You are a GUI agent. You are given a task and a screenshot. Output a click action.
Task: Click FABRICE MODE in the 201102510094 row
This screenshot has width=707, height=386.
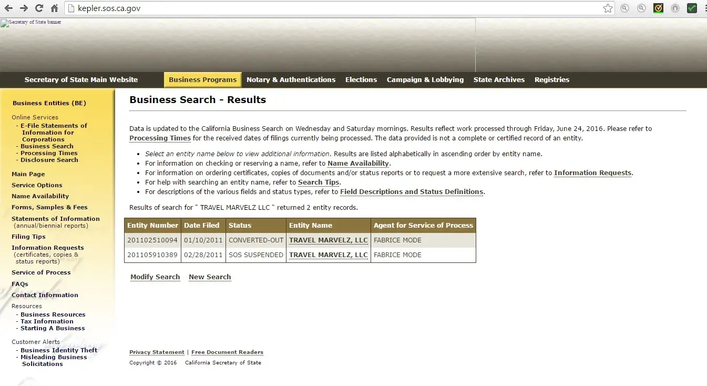click(397, 240)
